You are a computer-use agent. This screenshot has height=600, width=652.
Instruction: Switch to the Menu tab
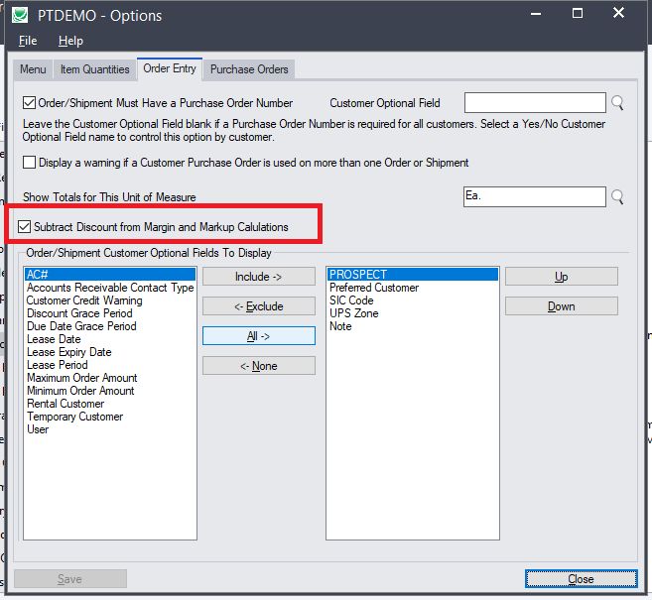pyautogui.click(x=33, y=69)
